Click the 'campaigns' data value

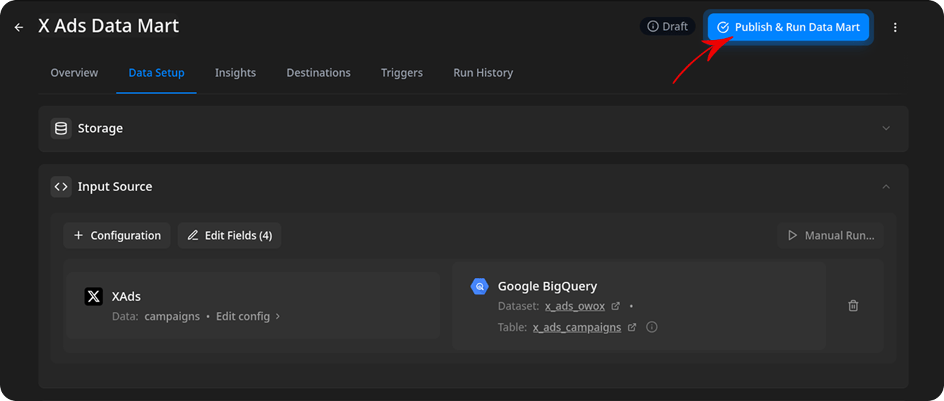[172, 316]
